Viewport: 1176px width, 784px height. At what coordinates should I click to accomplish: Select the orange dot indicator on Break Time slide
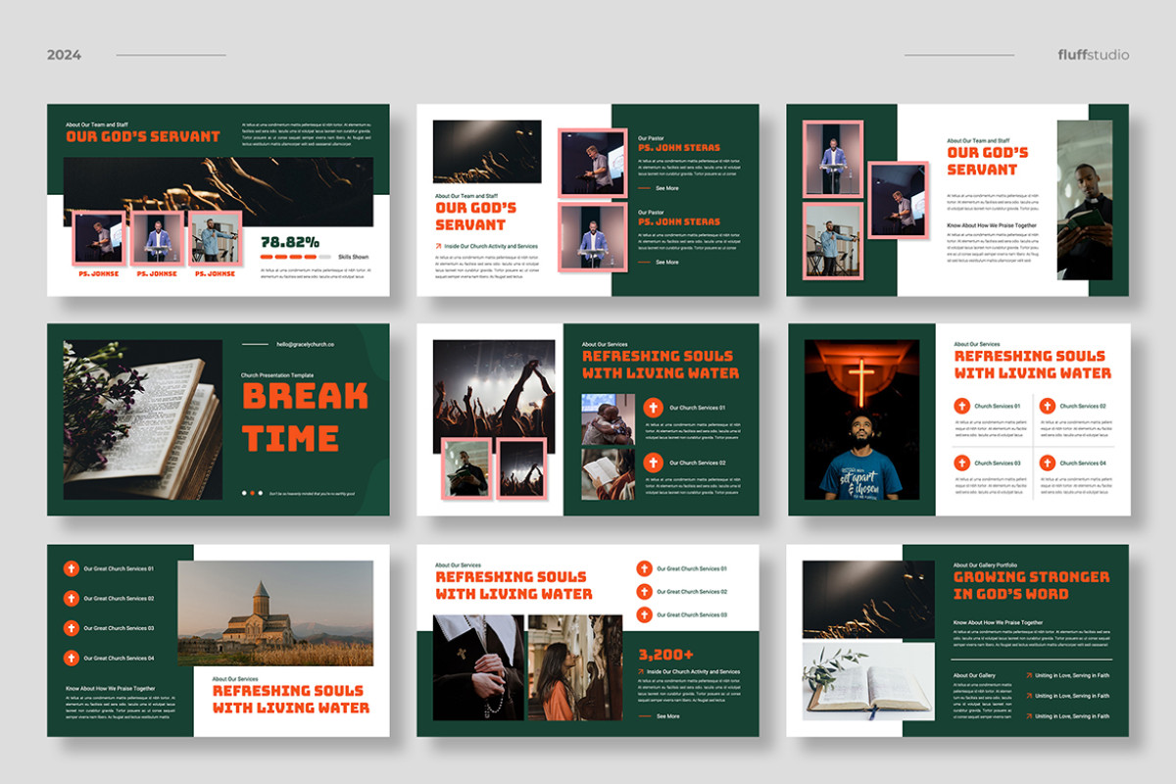[x=252, y=493]
